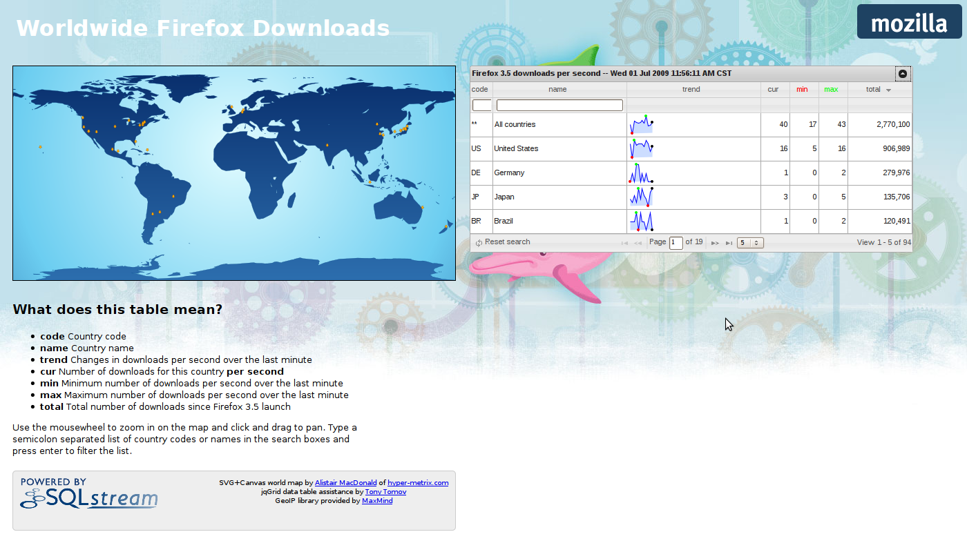
Task: Focus the country name search box
Action: [559, 106]
